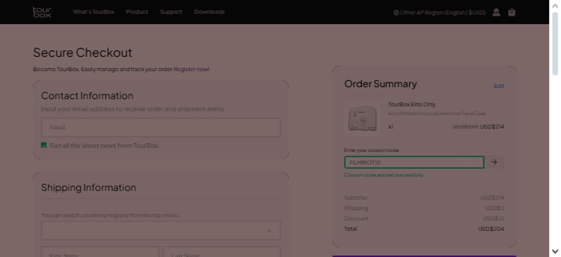561x257 pixels.
Task: Click the vertical scrollbar thumb
Action: 555,43
